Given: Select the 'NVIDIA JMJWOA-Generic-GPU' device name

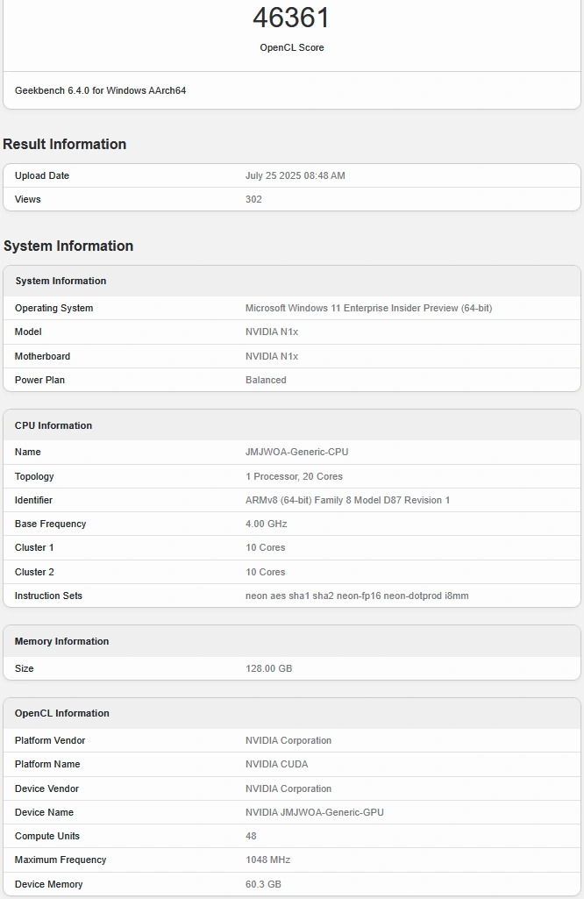Looking at the screenshot, I should click(315, 812).
